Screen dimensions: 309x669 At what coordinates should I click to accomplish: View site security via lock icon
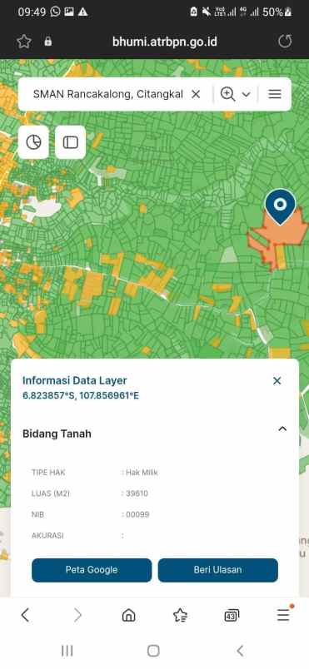(x=47, y=42)
